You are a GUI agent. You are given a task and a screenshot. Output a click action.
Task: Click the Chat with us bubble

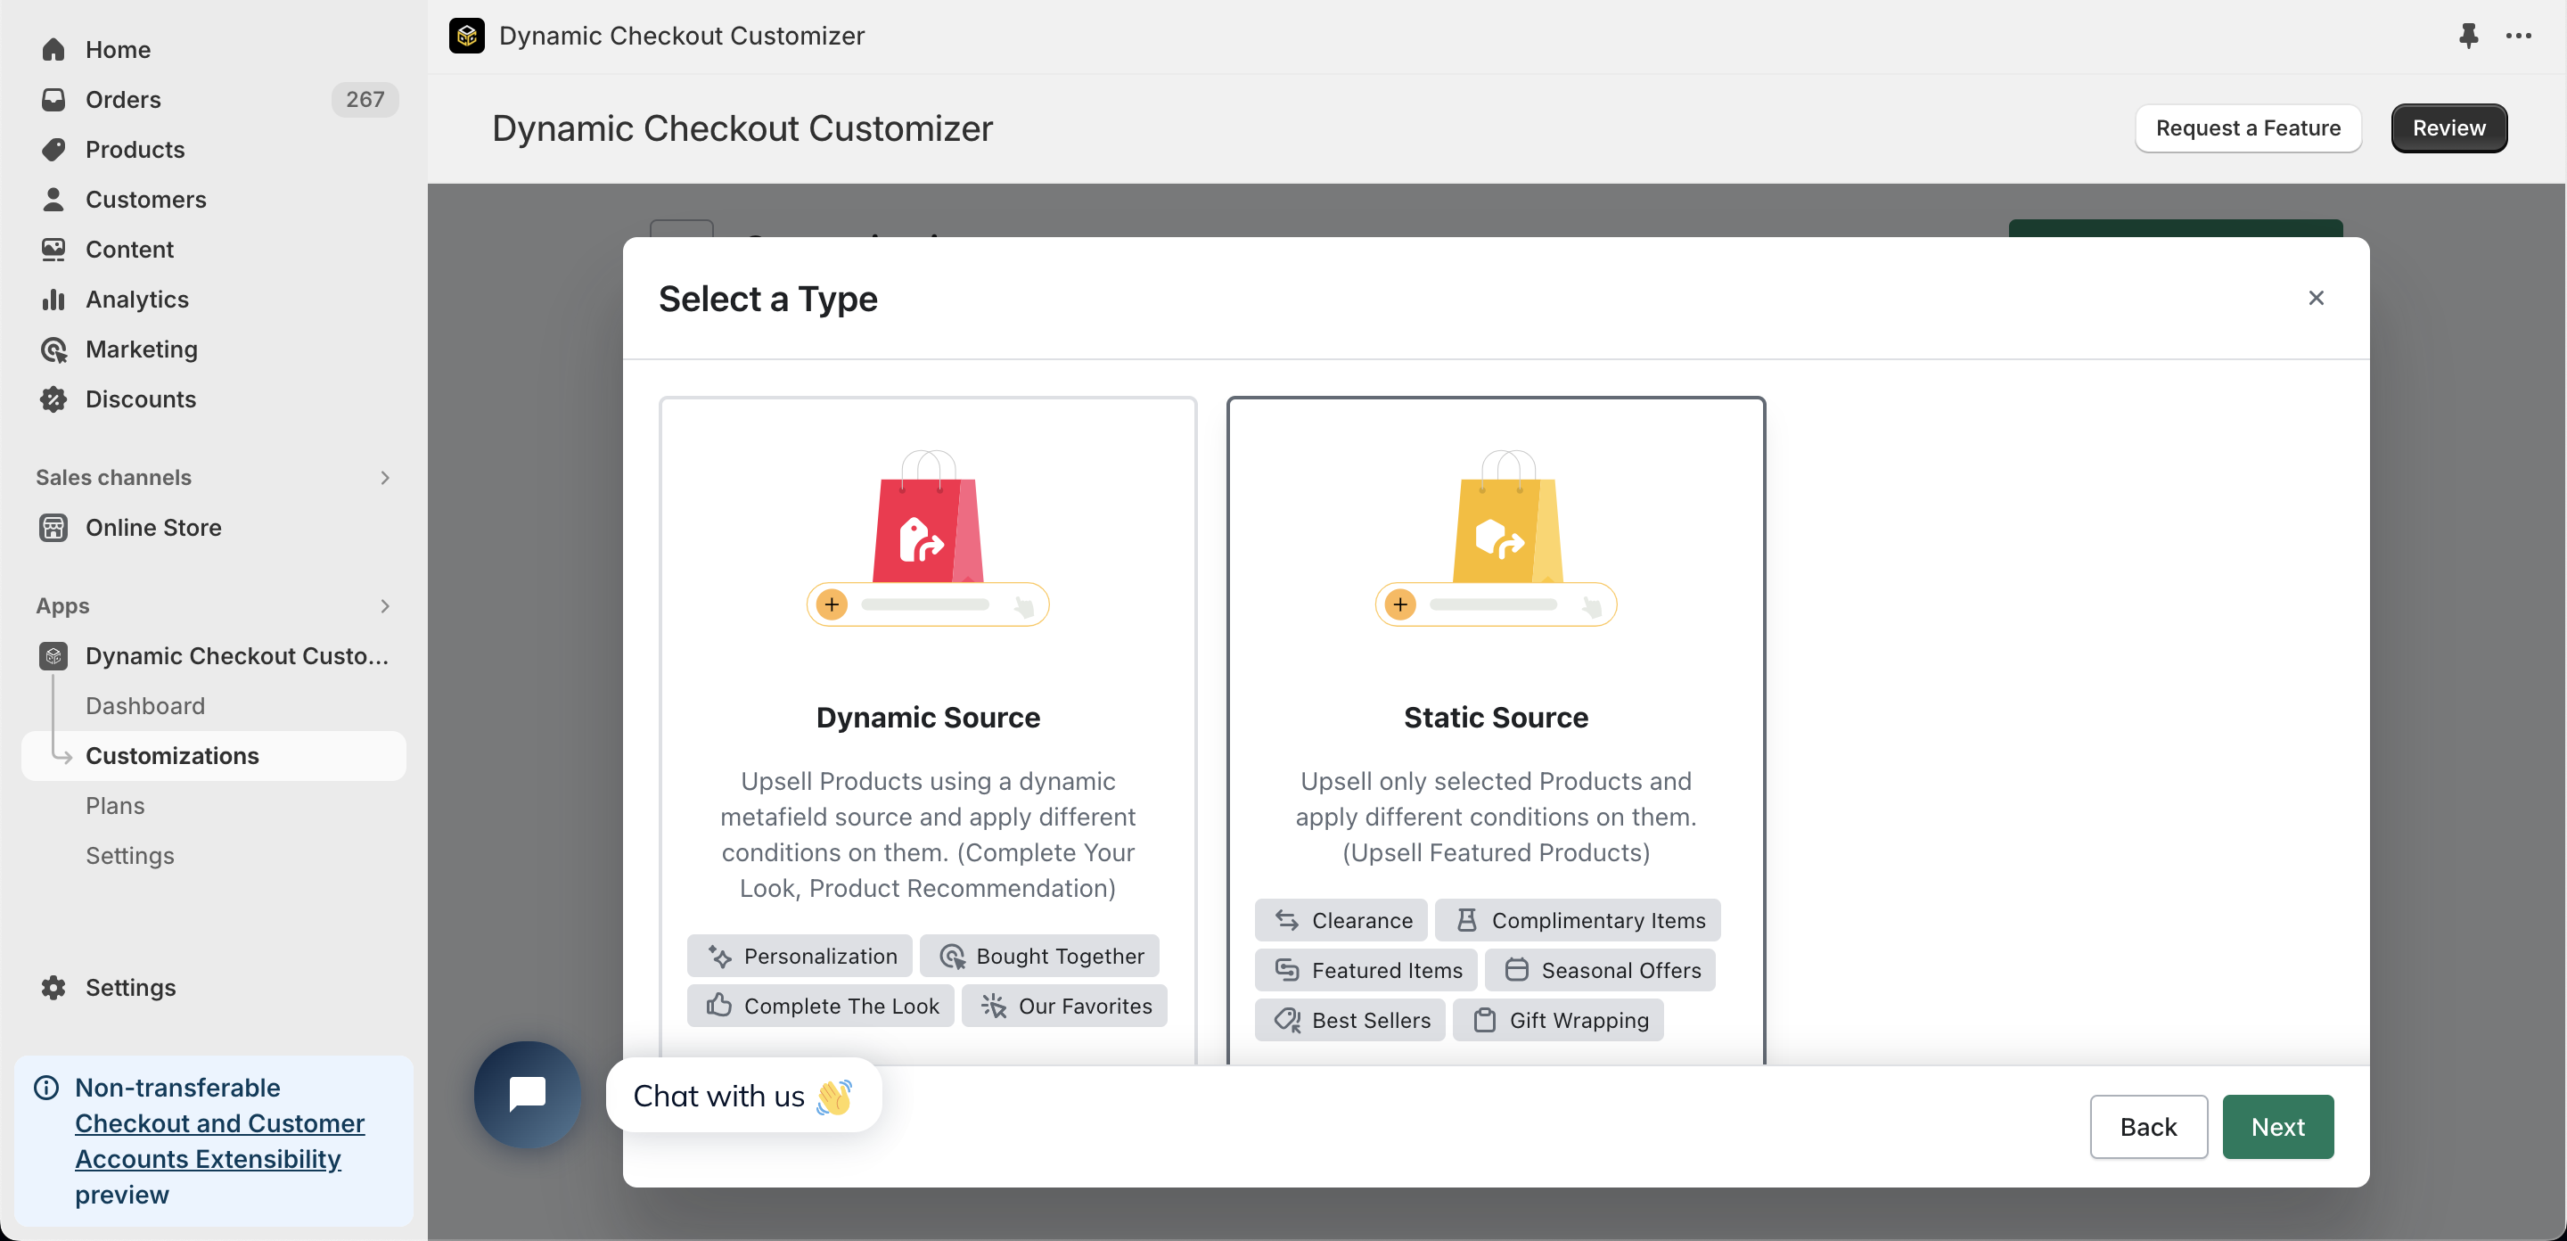click(743, 1096)
